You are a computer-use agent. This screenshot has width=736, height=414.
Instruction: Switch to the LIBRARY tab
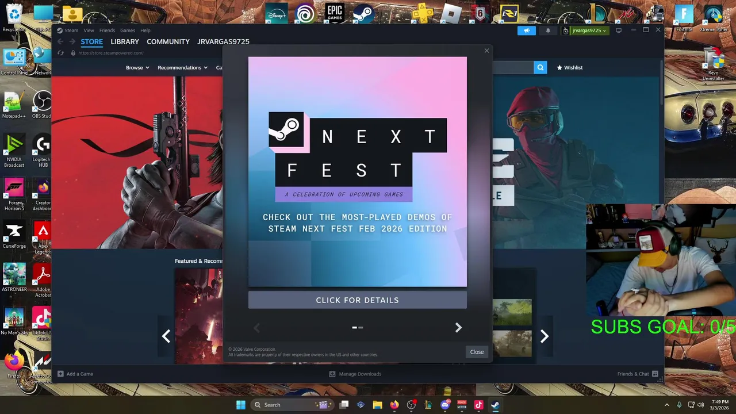[125, 41]
